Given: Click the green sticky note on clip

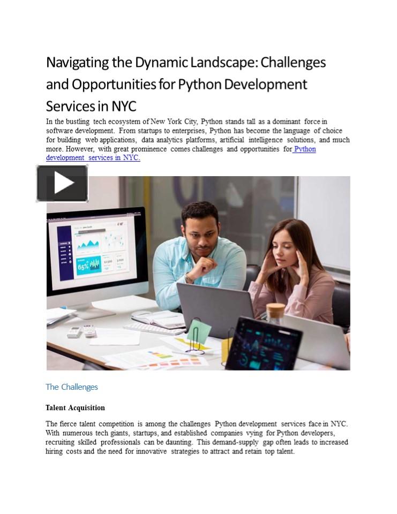Looking at the screenshot, I should tap(199, 331).
